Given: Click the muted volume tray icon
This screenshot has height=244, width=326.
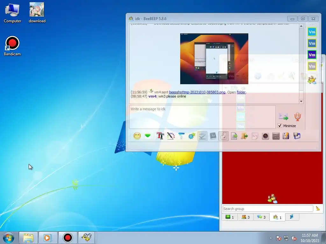Looking at the screenshot, I should point(294,238).
